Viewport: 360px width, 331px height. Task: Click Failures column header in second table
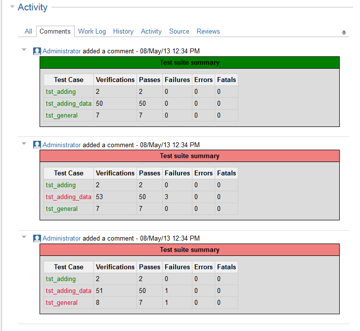177,173
